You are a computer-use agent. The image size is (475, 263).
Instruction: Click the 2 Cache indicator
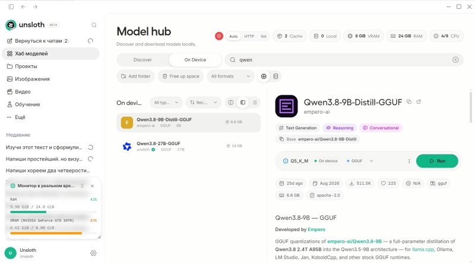(290, 36)
